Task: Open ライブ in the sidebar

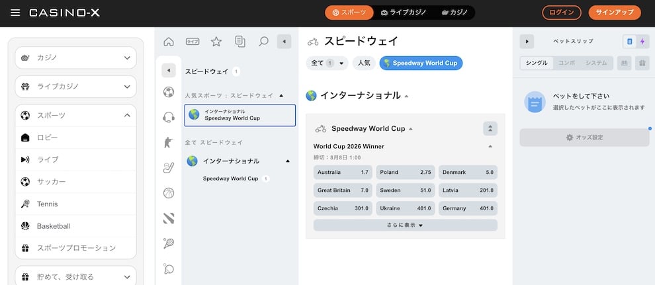Action: pos(75,160)
